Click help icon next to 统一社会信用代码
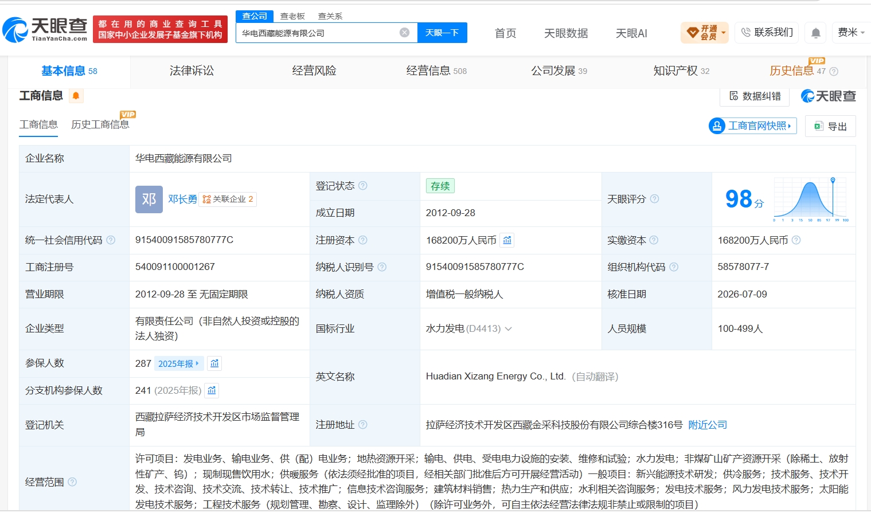This screenshot has height=513, width=871. [x=111, y=240]
